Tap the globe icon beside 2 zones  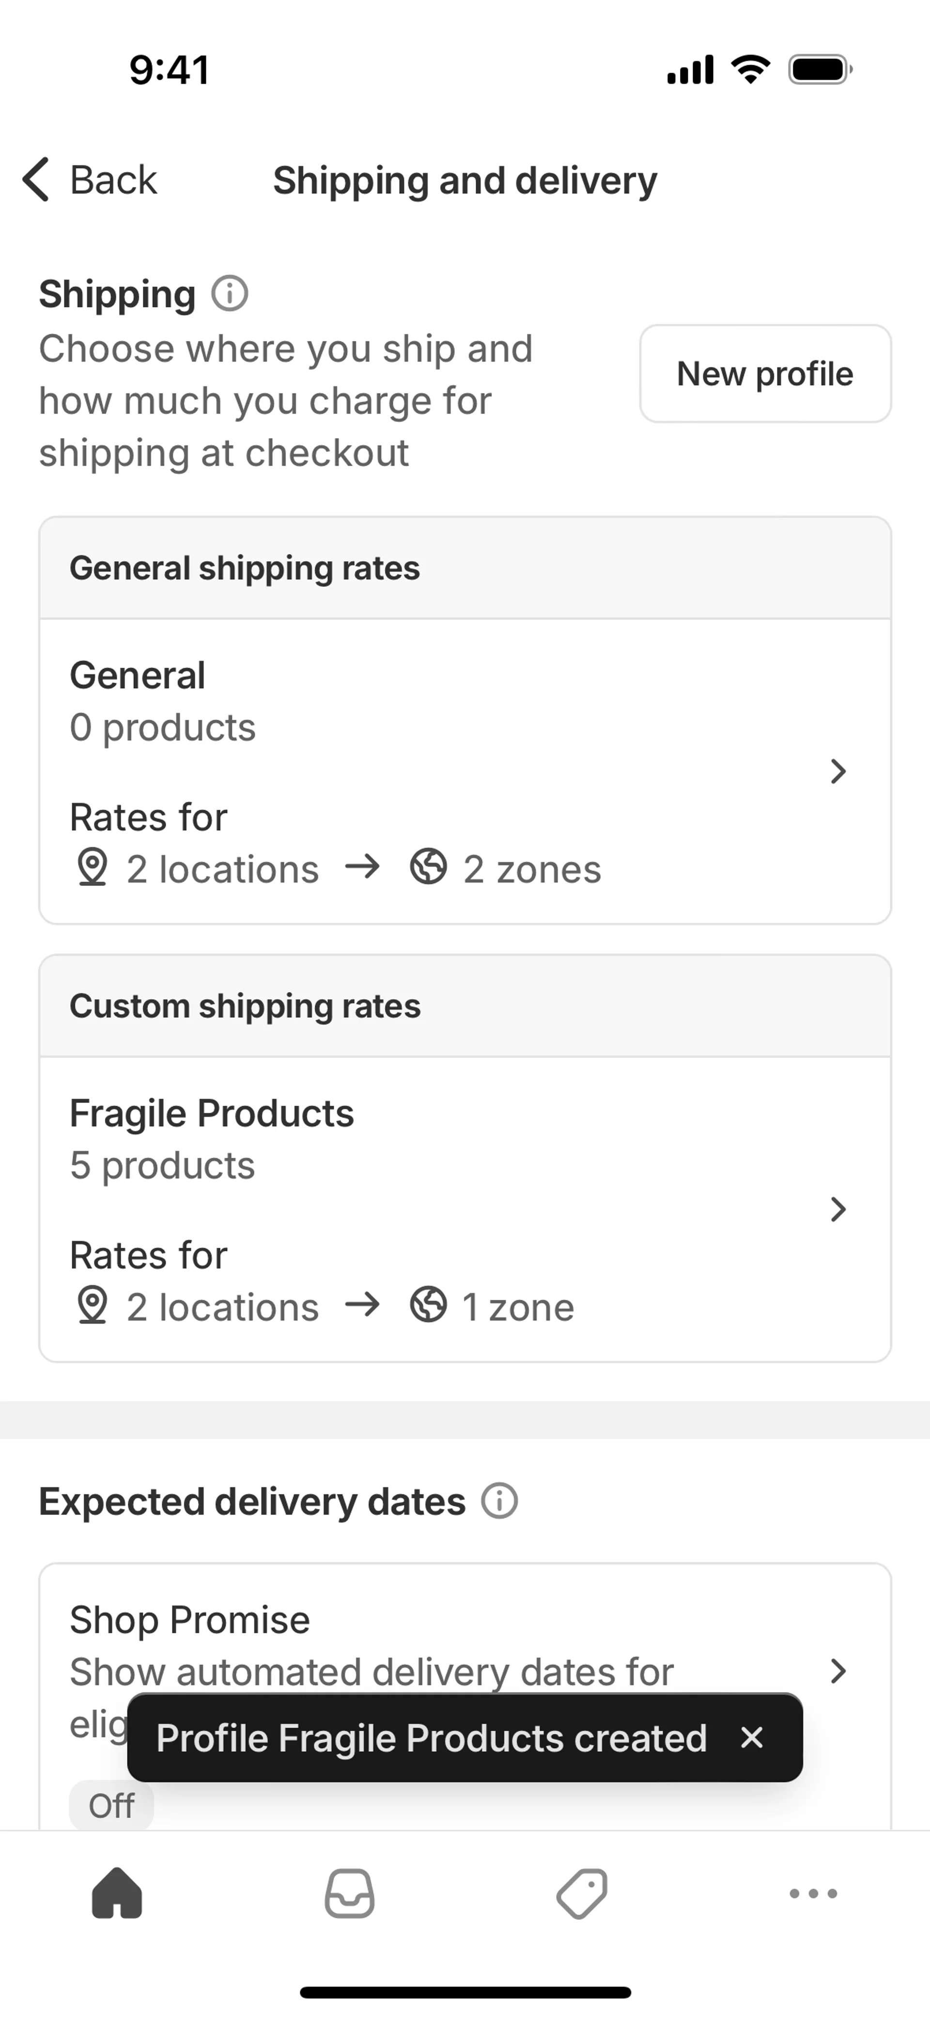pyautogui.click(x=428, y=867)
